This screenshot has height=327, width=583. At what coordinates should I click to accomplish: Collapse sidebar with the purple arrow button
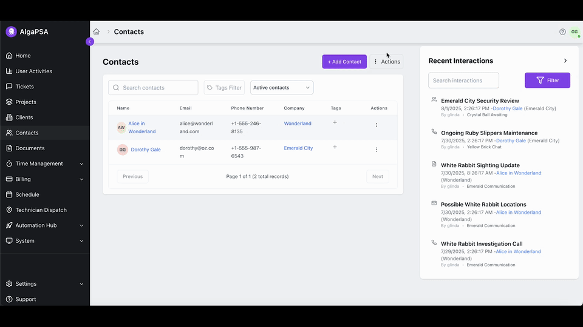click(90, 42)
